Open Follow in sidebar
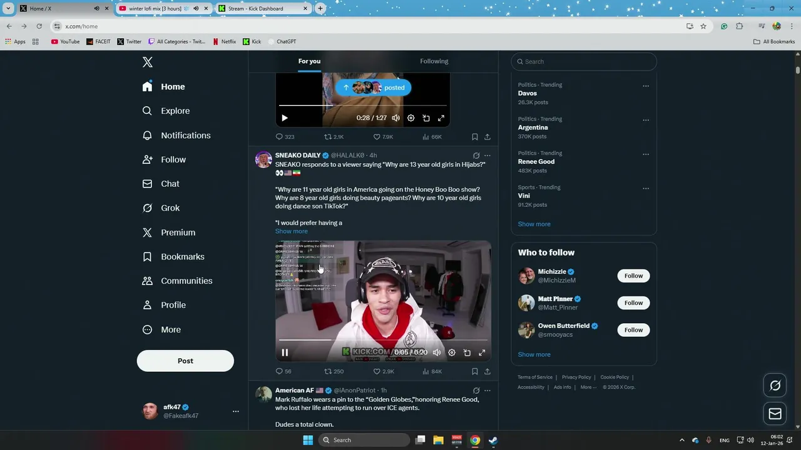 (164, 159)
